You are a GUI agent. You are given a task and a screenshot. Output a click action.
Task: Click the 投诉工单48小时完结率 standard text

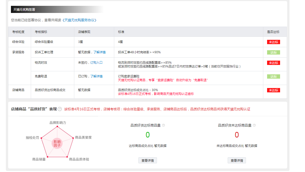pos(139,52)
